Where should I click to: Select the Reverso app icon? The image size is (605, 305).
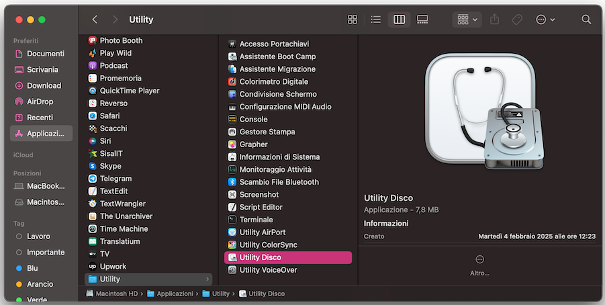click(93, 103)
